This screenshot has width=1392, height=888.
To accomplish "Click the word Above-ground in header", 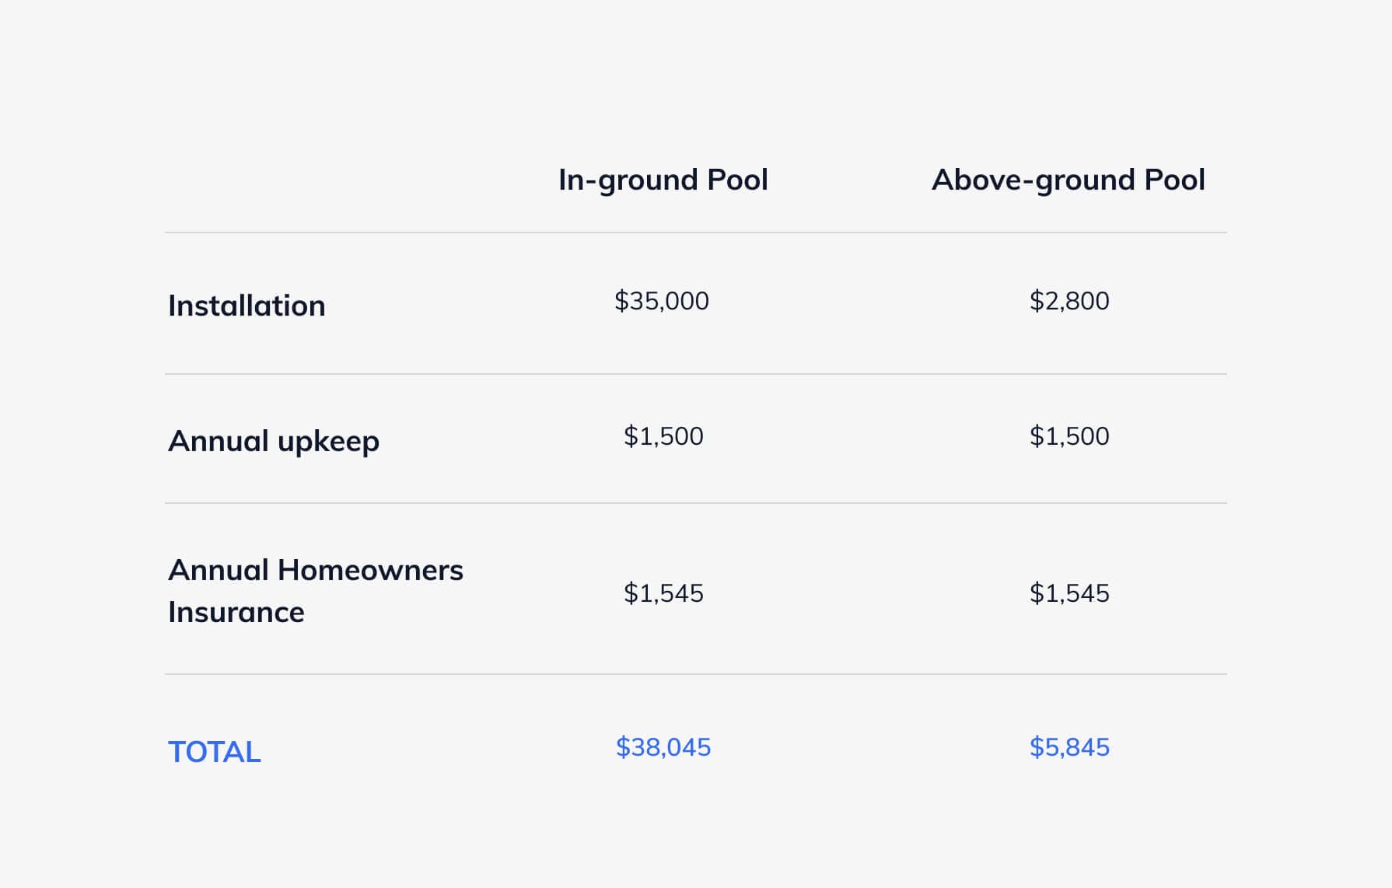I will (1034, 180).
